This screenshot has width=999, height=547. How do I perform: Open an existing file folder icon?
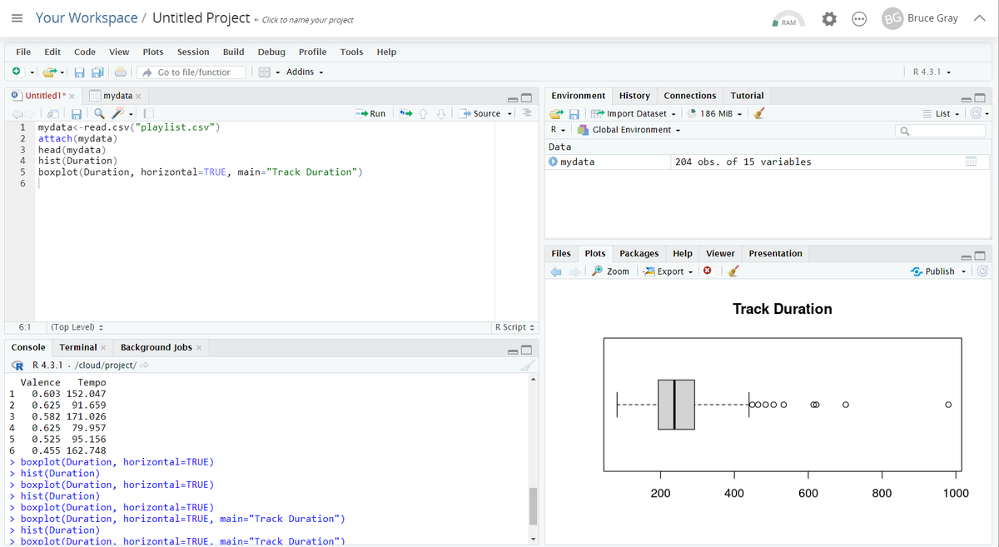pyautogui.click(x=50, y=72)
